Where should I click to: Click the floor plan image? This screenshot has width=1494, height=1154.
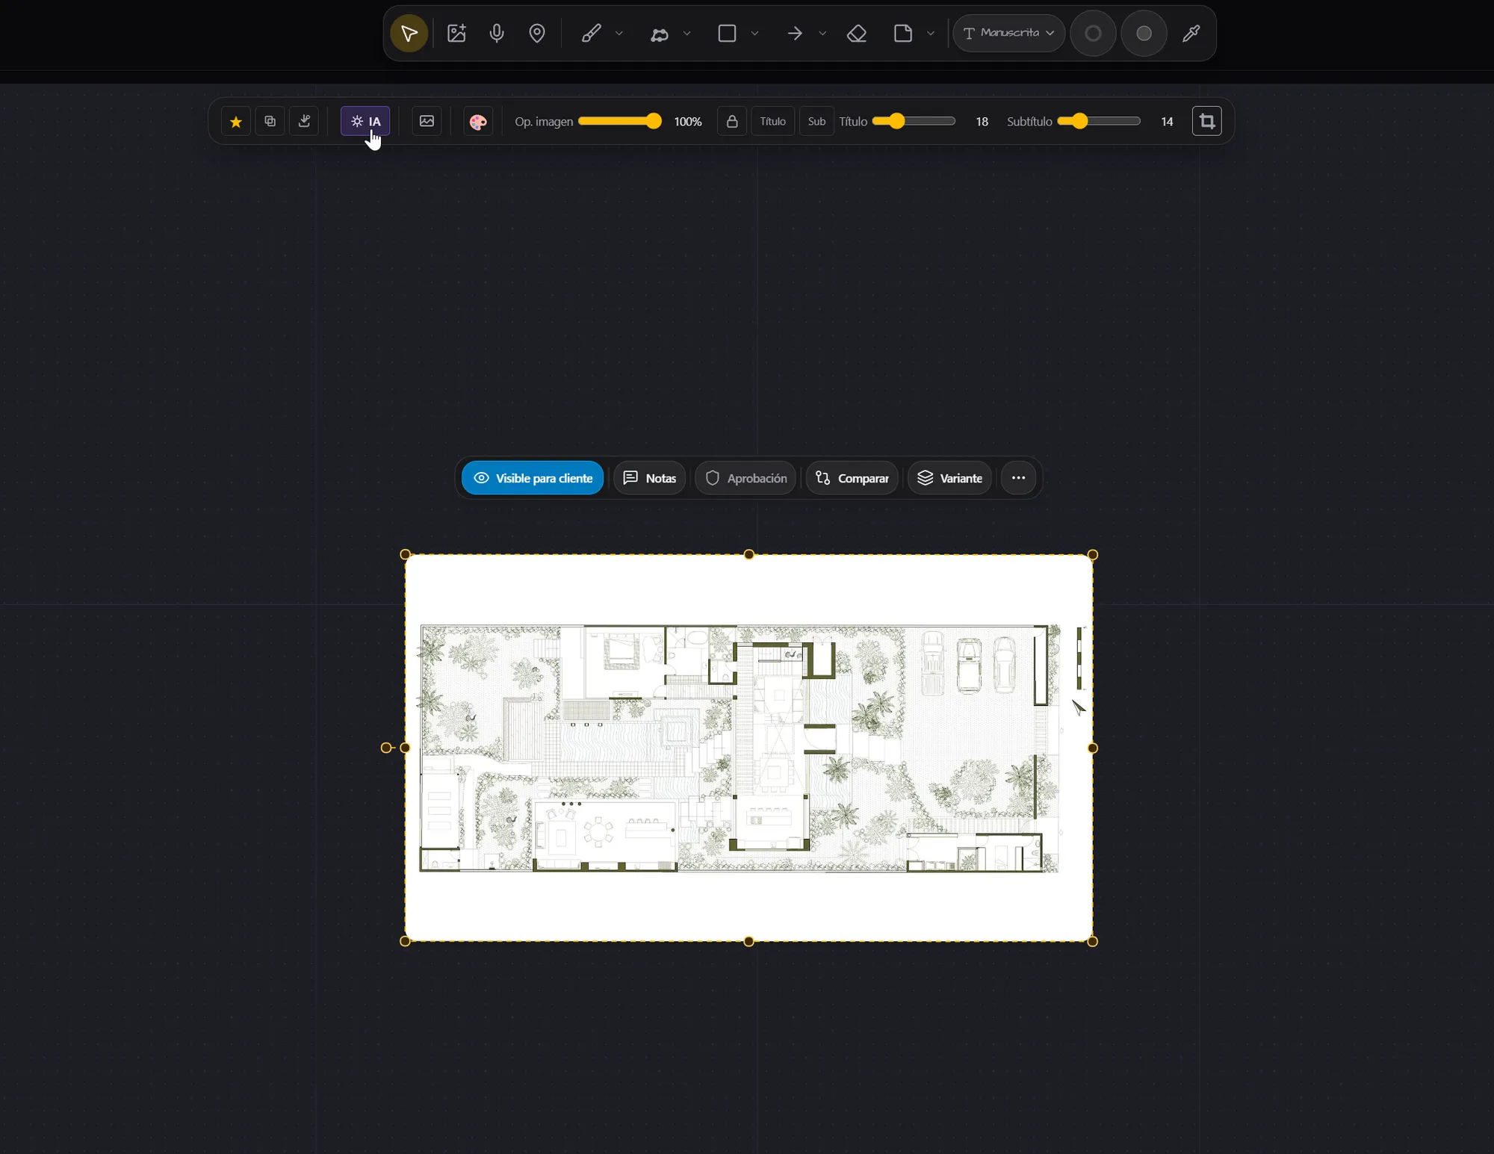pos(748,748)
